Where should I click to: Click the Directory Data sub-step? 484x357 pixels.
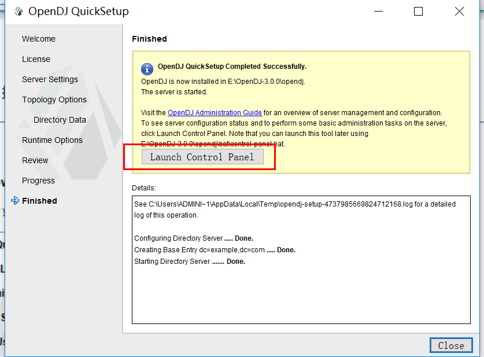click(60, 120)
